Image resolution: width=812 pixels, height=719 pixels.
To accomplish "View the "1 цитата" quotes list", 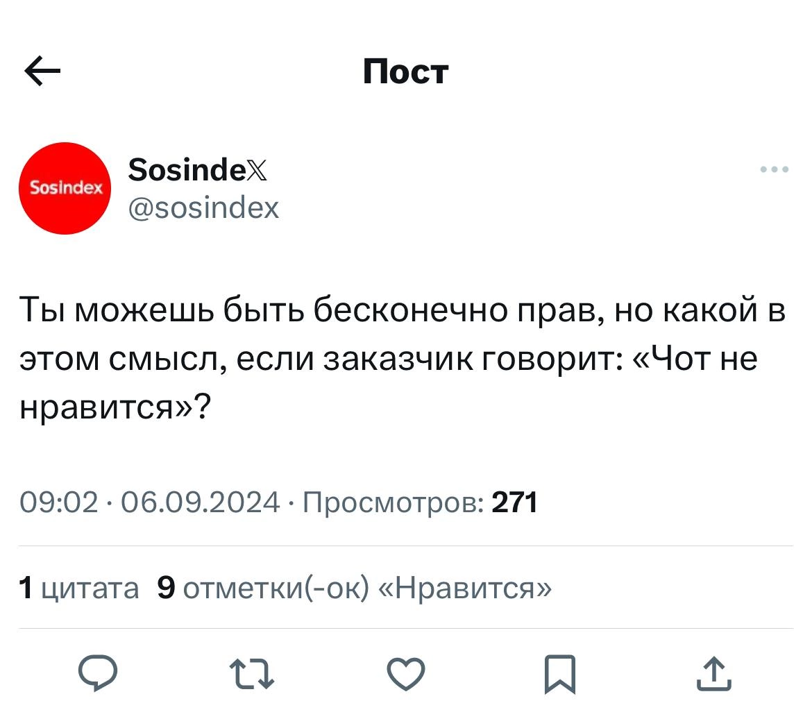I will [x=78, y=589].
